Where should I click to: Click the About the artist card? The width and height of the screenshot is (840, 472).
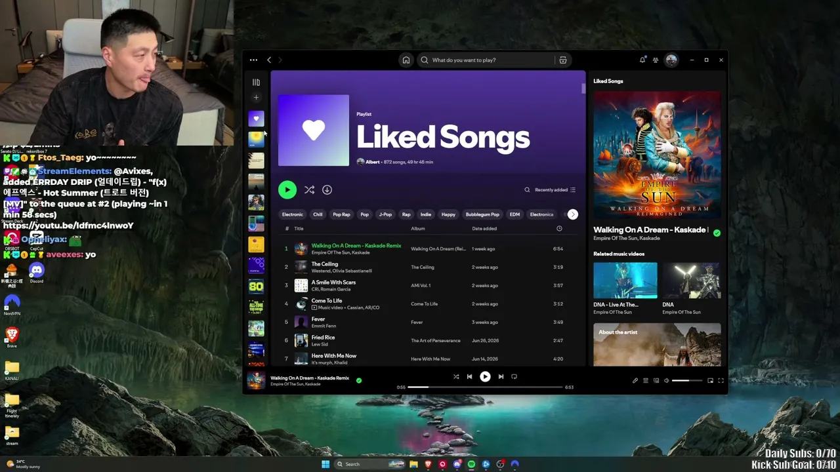click(x=657, y=345)
